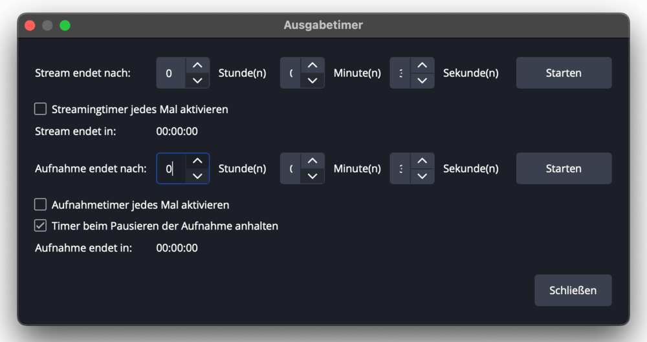Increase stream minutes with up arrow

[x=313, y=65]
